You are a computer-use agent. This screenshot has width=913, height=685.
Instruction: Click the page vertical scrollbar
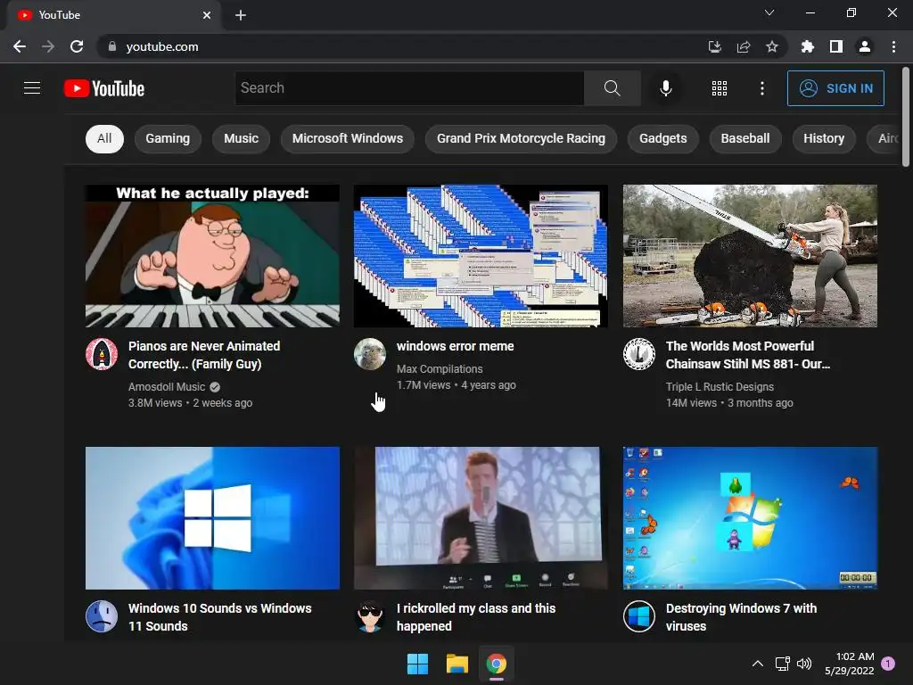tap(906, 117)
